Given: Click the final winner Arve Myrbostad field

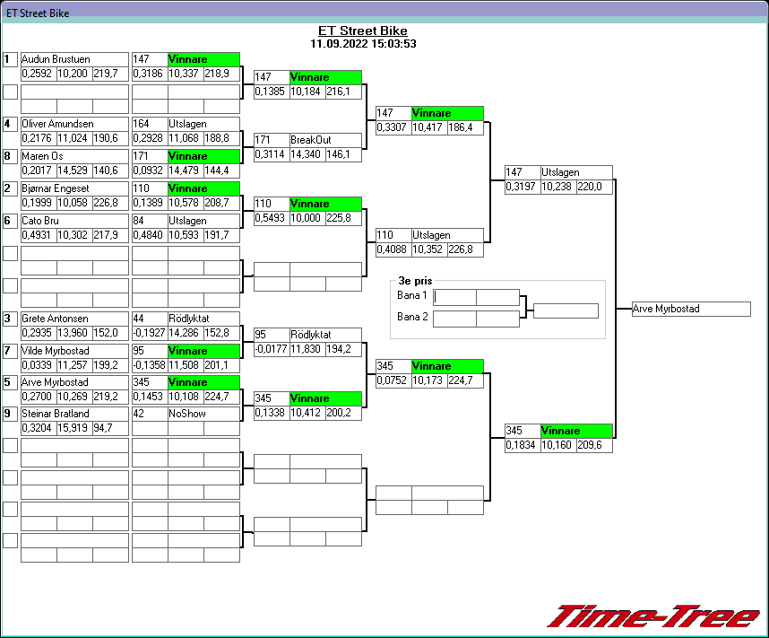Looking at the screenshot, I should [691, 309].
